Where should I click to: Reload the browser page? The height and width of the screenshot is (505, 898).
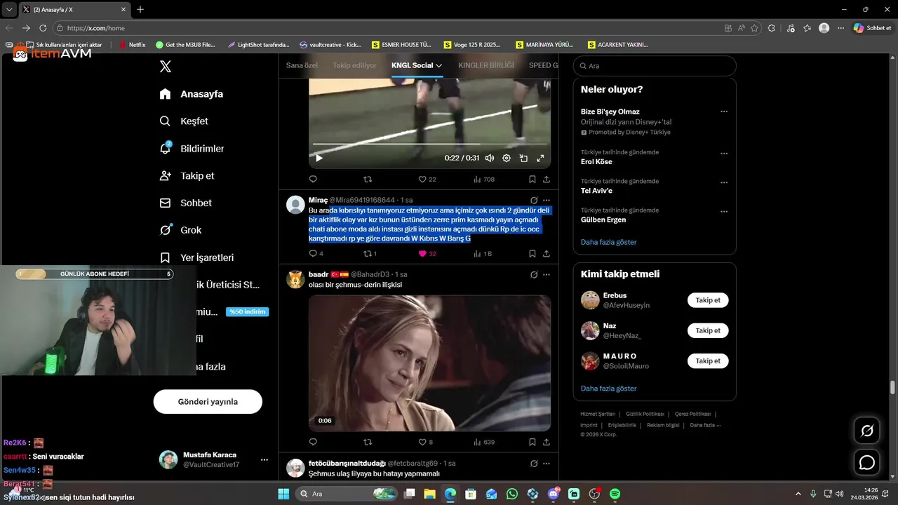(43, 28)
